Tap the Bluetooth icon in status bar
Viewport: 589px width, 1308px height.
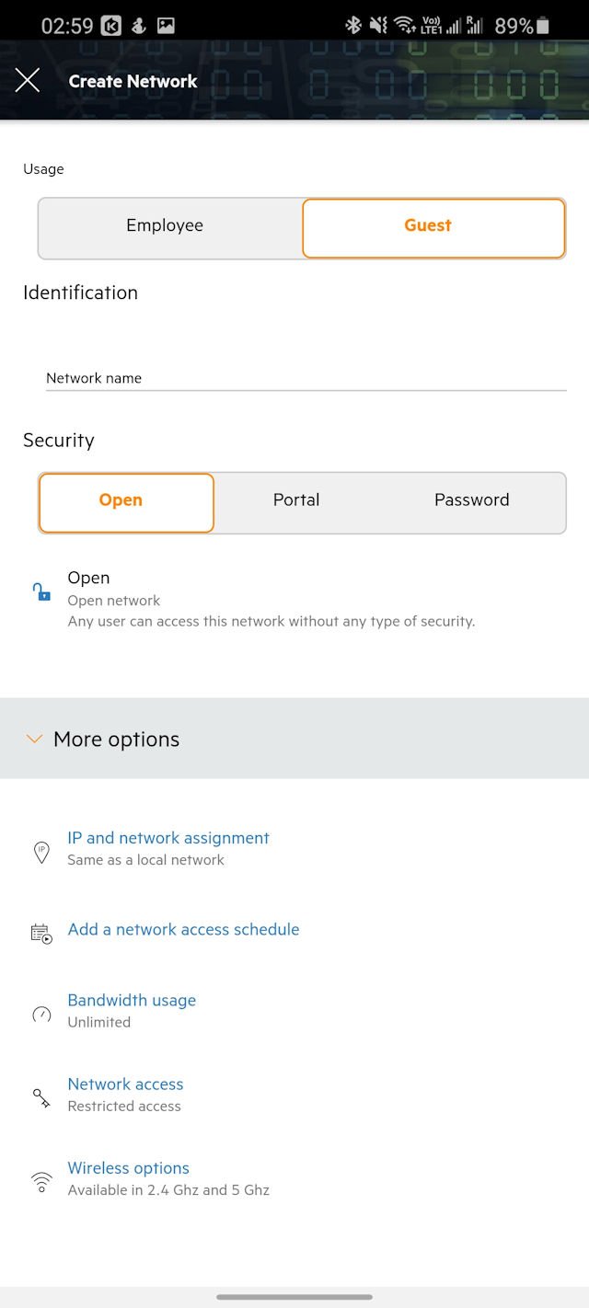353,26
